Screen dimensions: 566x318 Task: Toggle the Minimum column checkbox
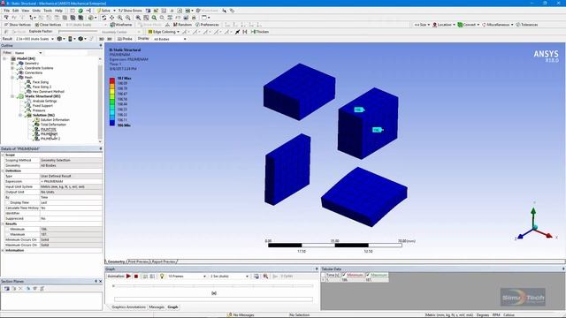344,275
